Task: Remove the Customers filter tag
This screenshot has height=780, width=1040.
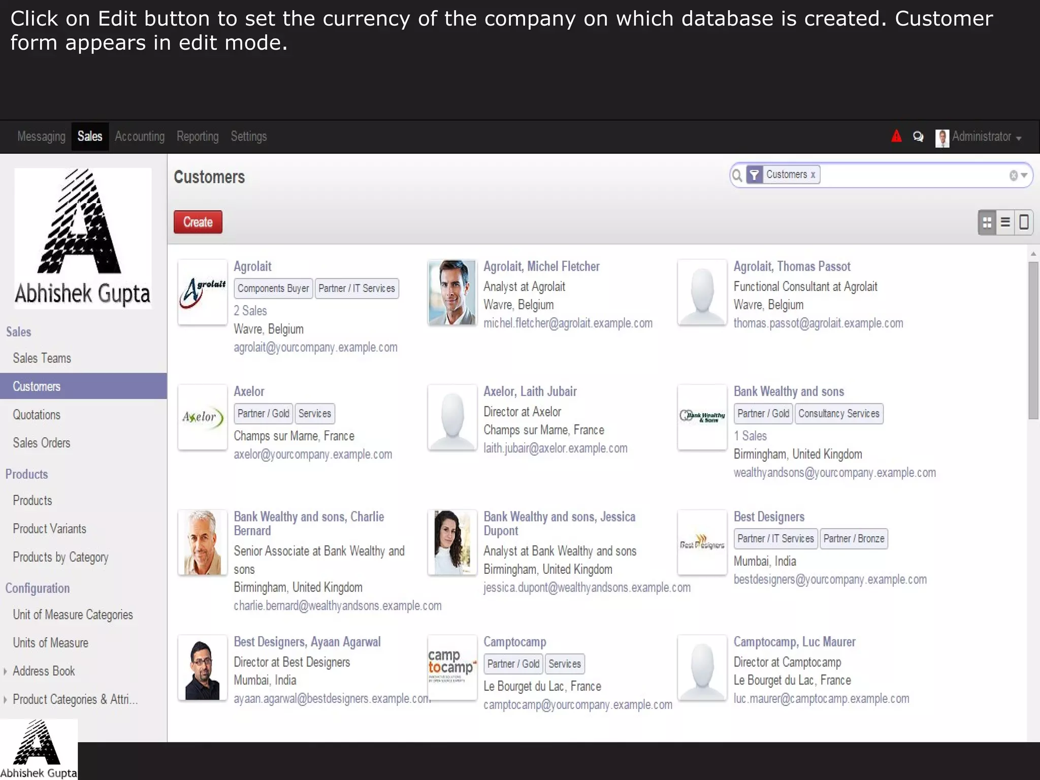Action: 813,175
